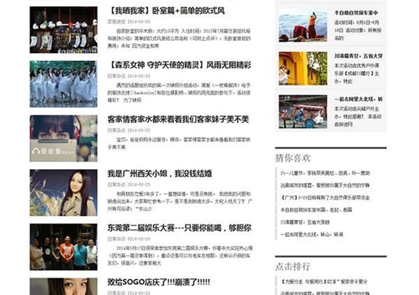Click summary text starting 宝贝，爸爸妈妈永远爱你
The image size is (419, 295).
coord(179,143)
